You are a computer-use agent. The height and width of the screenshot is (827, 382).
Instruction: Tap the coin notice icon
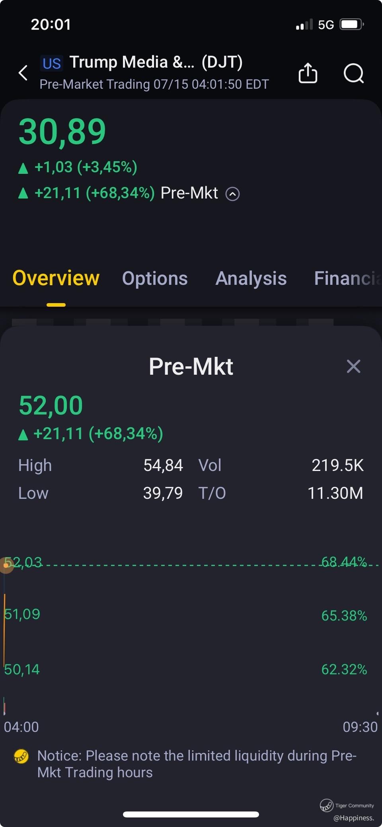(x=21, y=756)
